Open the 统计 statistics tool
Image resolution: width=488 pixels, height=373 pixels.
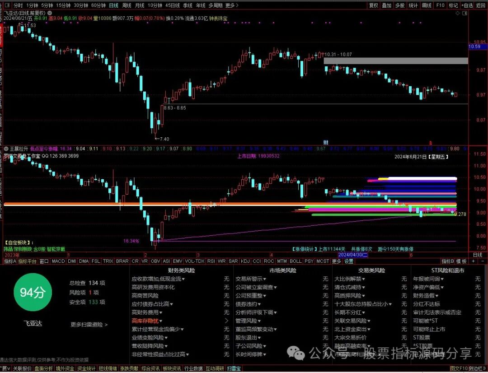pos(413,5)
